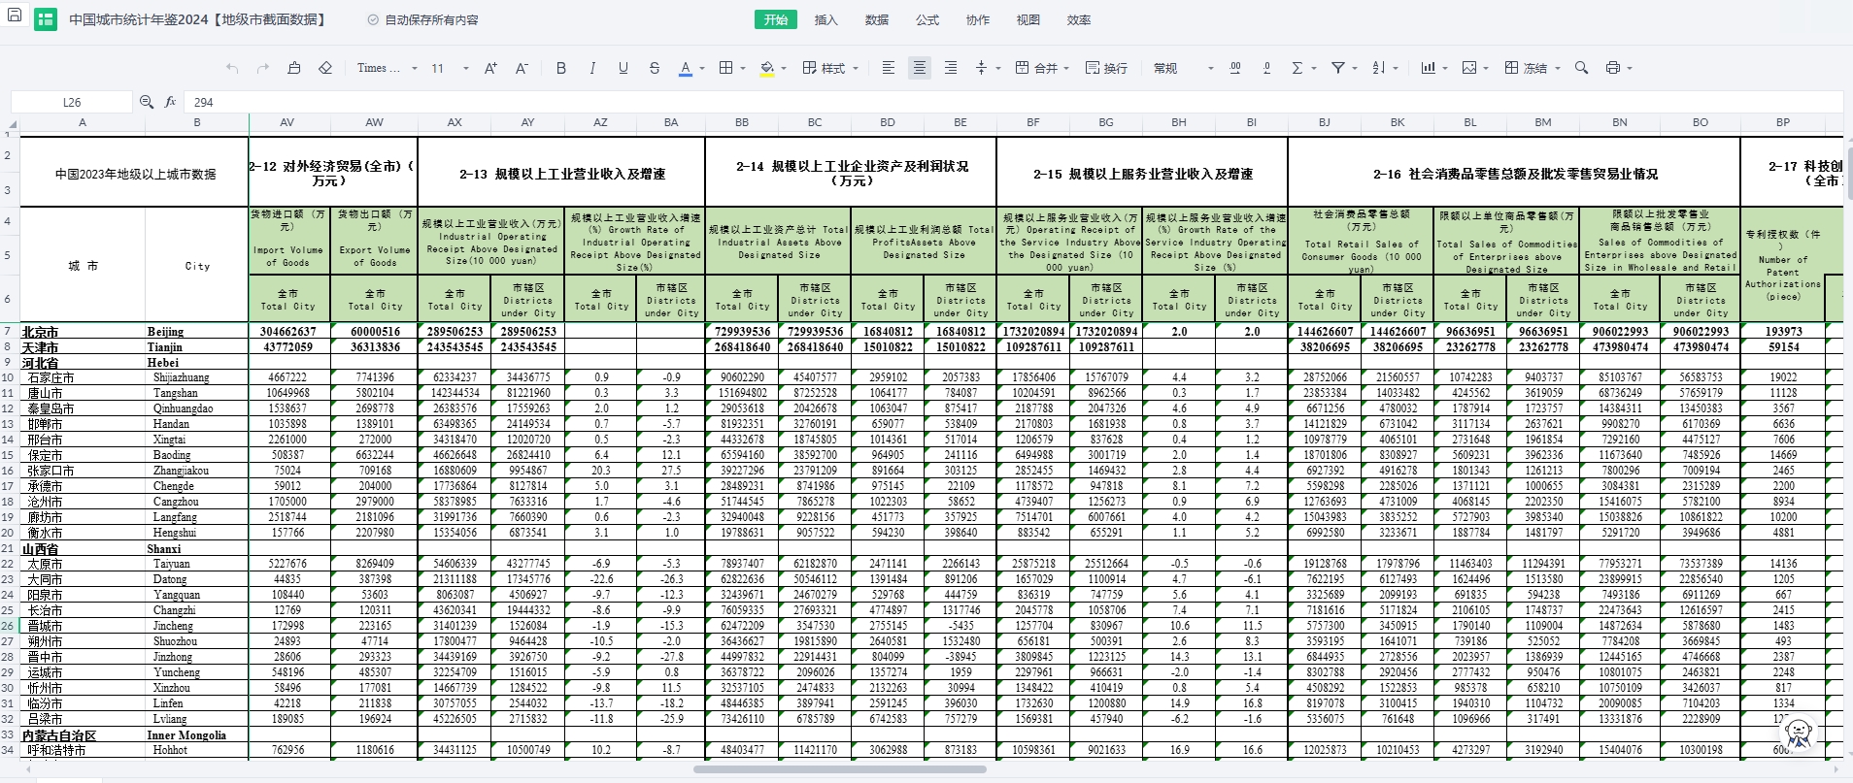This screenshot has height=783, width=1853.
Task: Toggle italic formatting
Action: (592, 68)
